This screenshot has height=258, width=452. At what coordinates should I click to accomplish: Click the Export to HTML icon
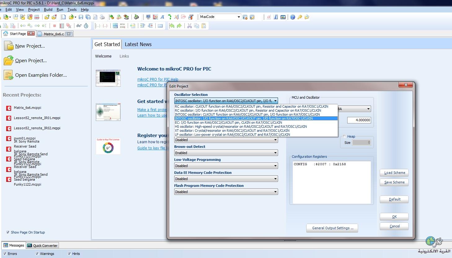pos(160,26)
